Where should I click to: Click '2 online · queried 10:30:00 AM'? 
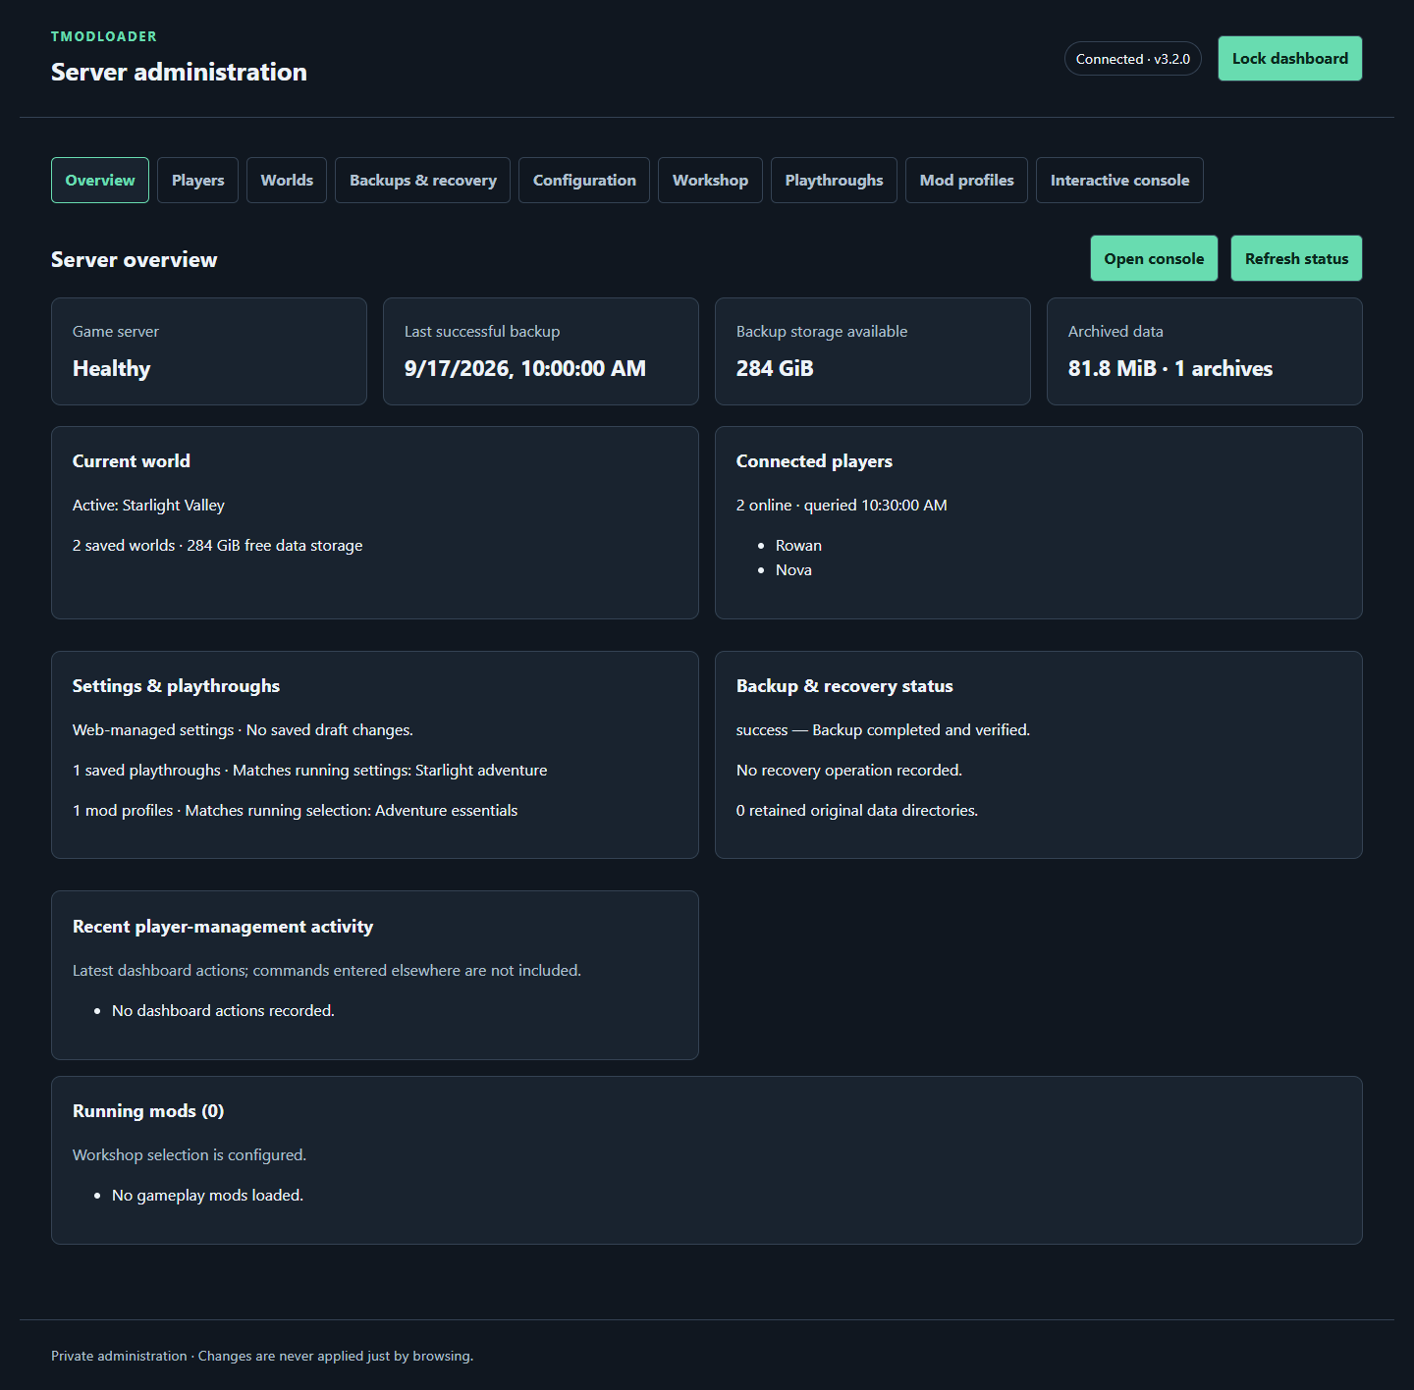(842, 506)
